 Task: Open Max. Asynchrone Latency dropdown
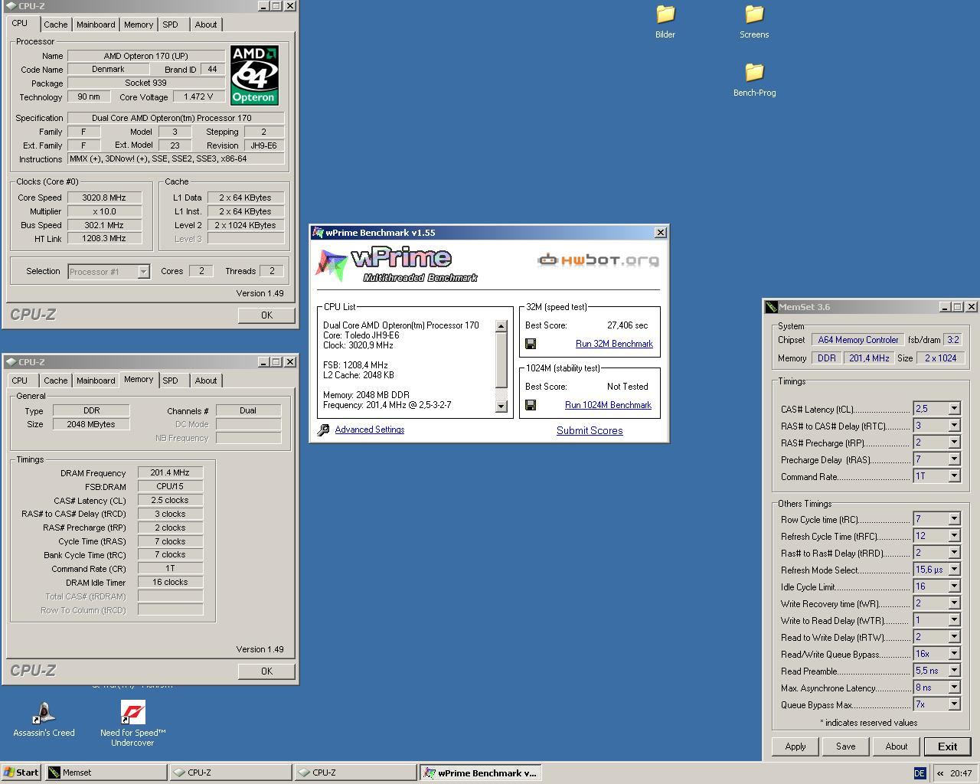click(937, 688)
